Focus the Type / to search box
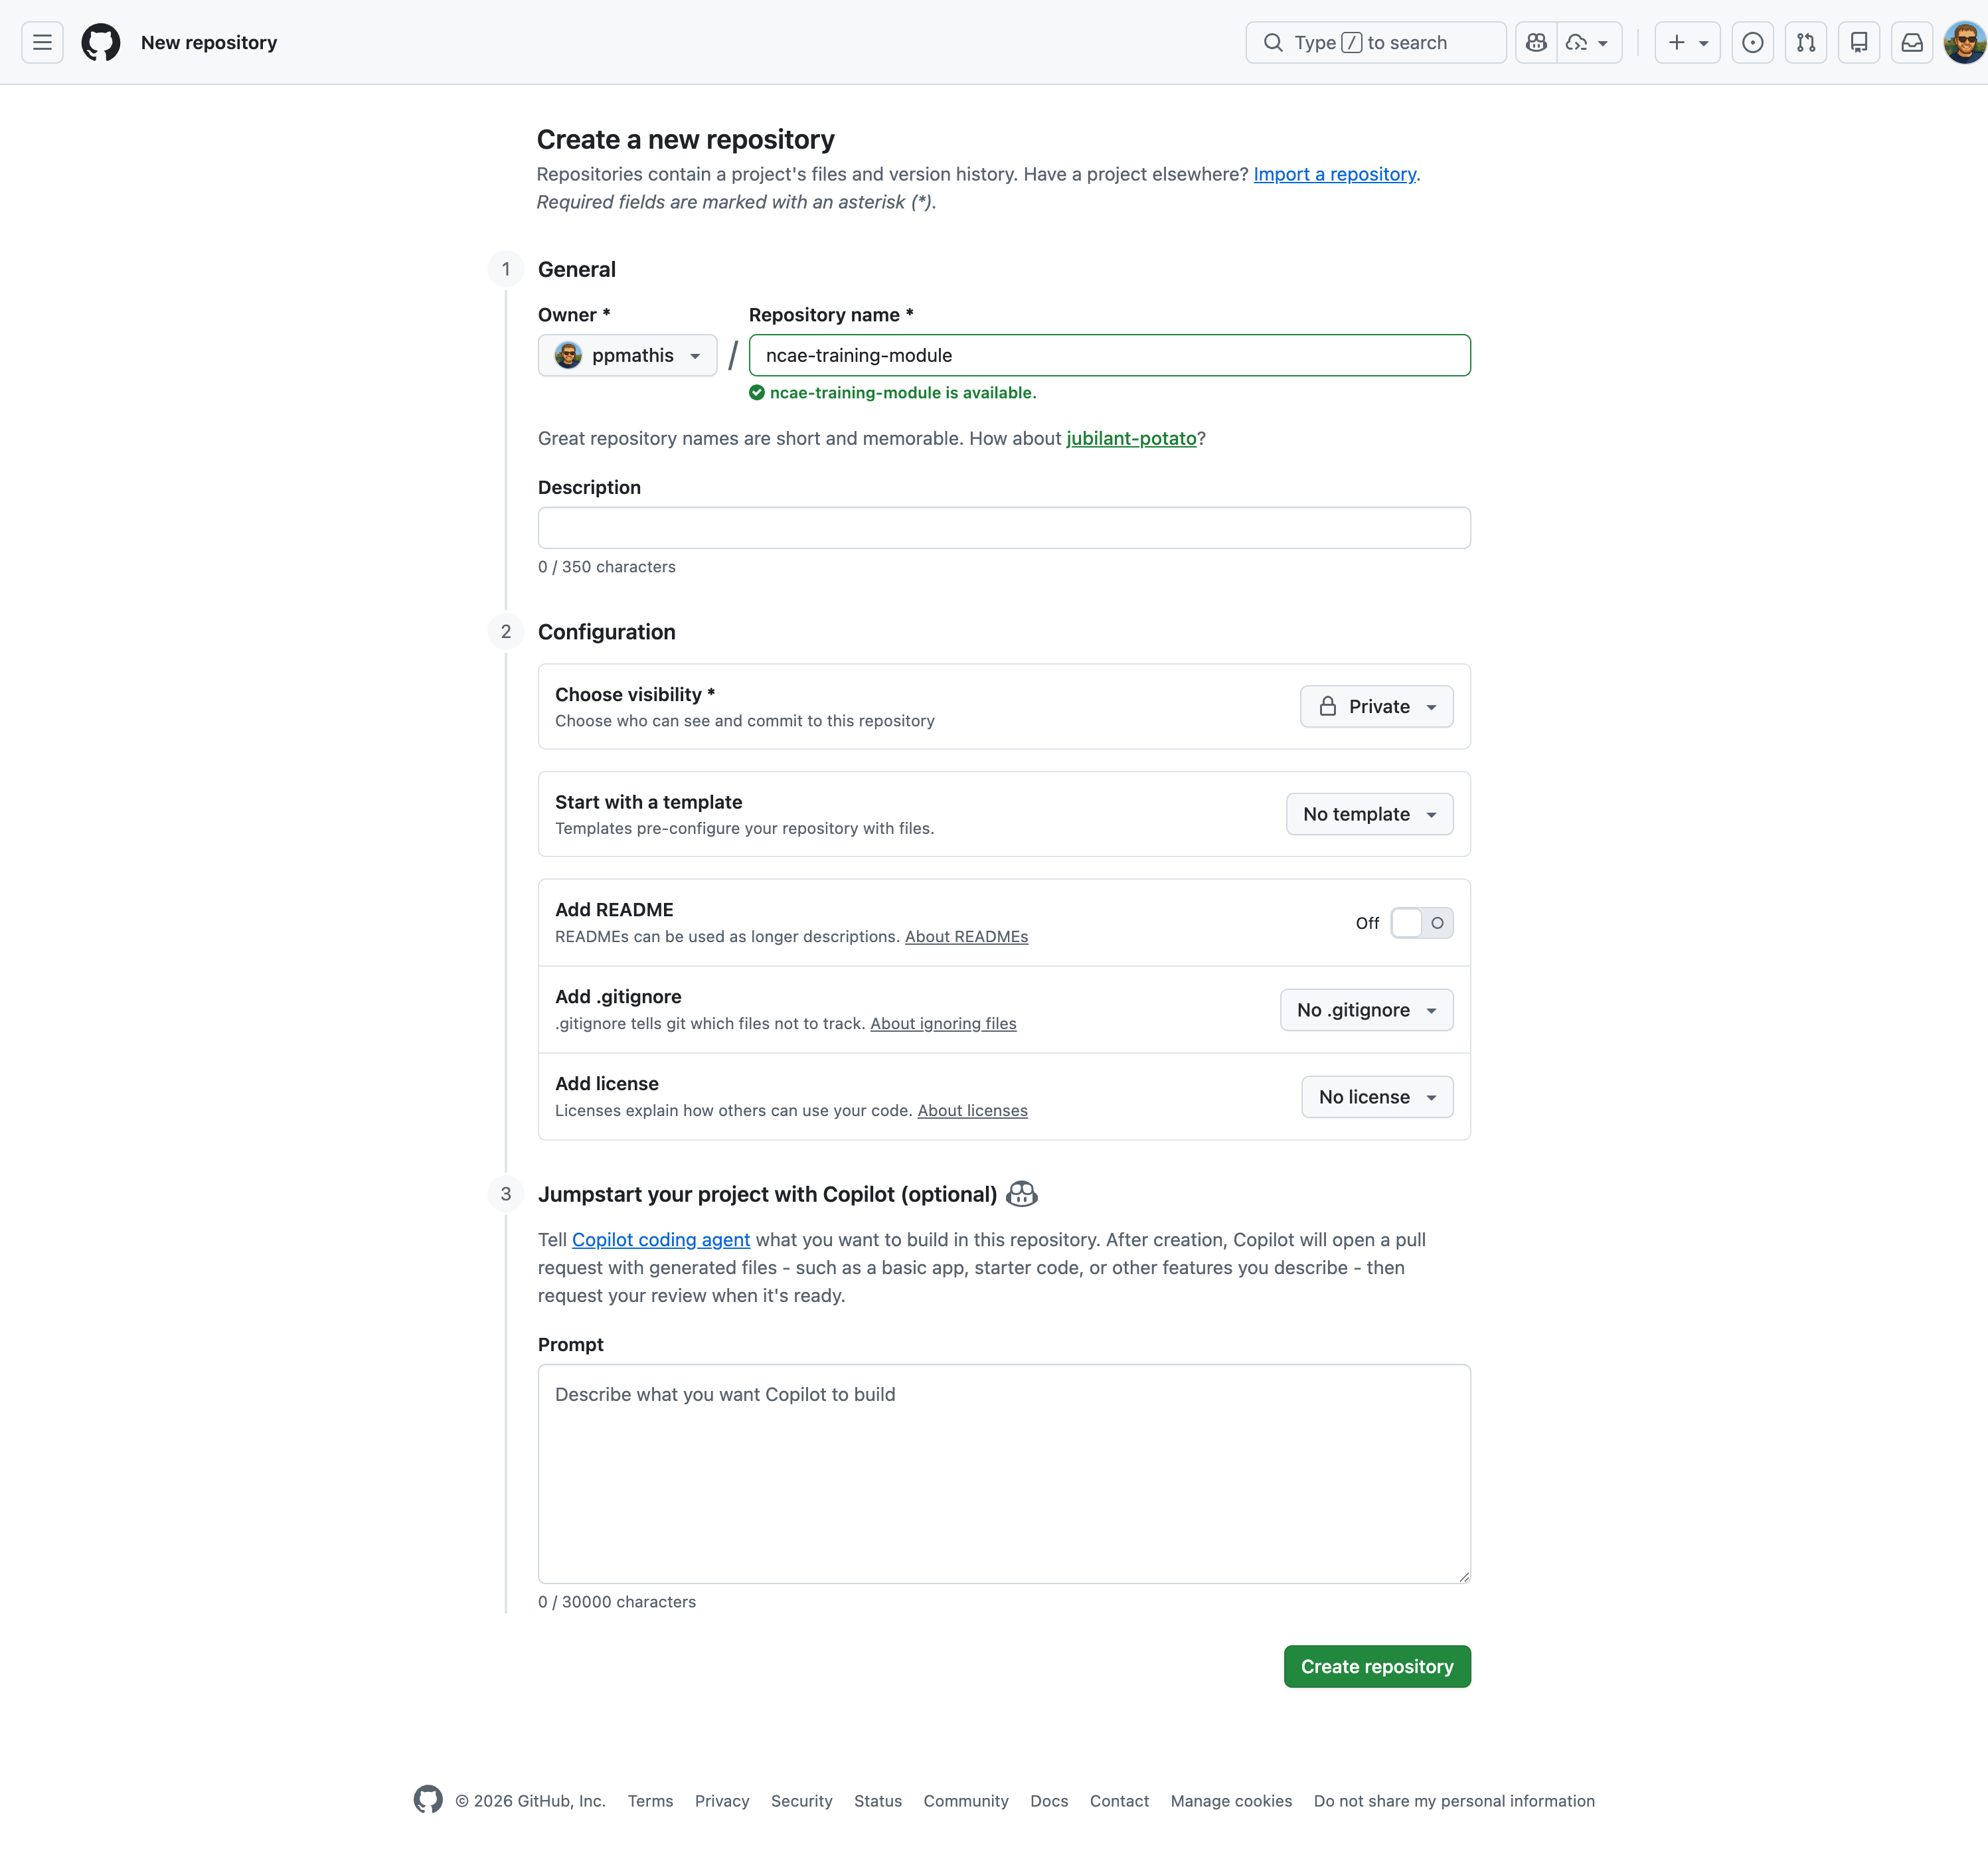This screenshot has height=1871, width=1988. (x=1375, y=42)
